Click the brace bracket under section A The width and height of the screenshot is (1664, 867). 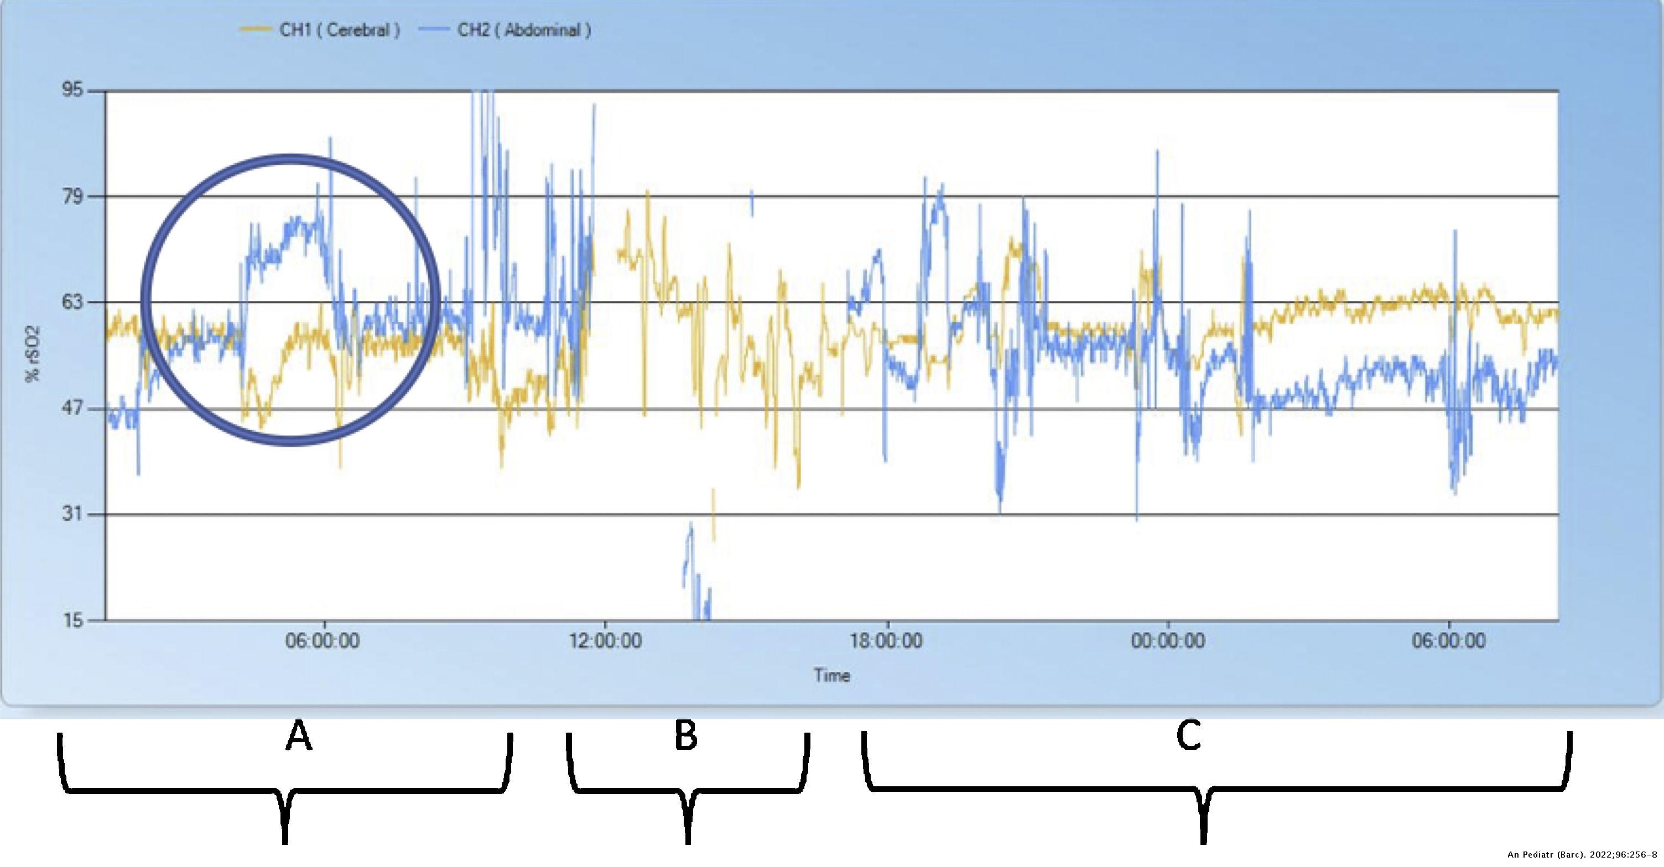click(x=284, y=796)
